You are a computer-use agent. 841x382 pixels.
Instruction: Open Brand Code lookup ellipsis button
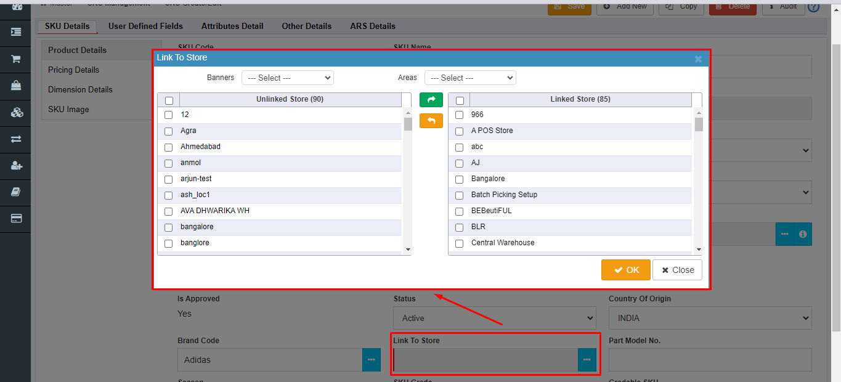point(372,360)
